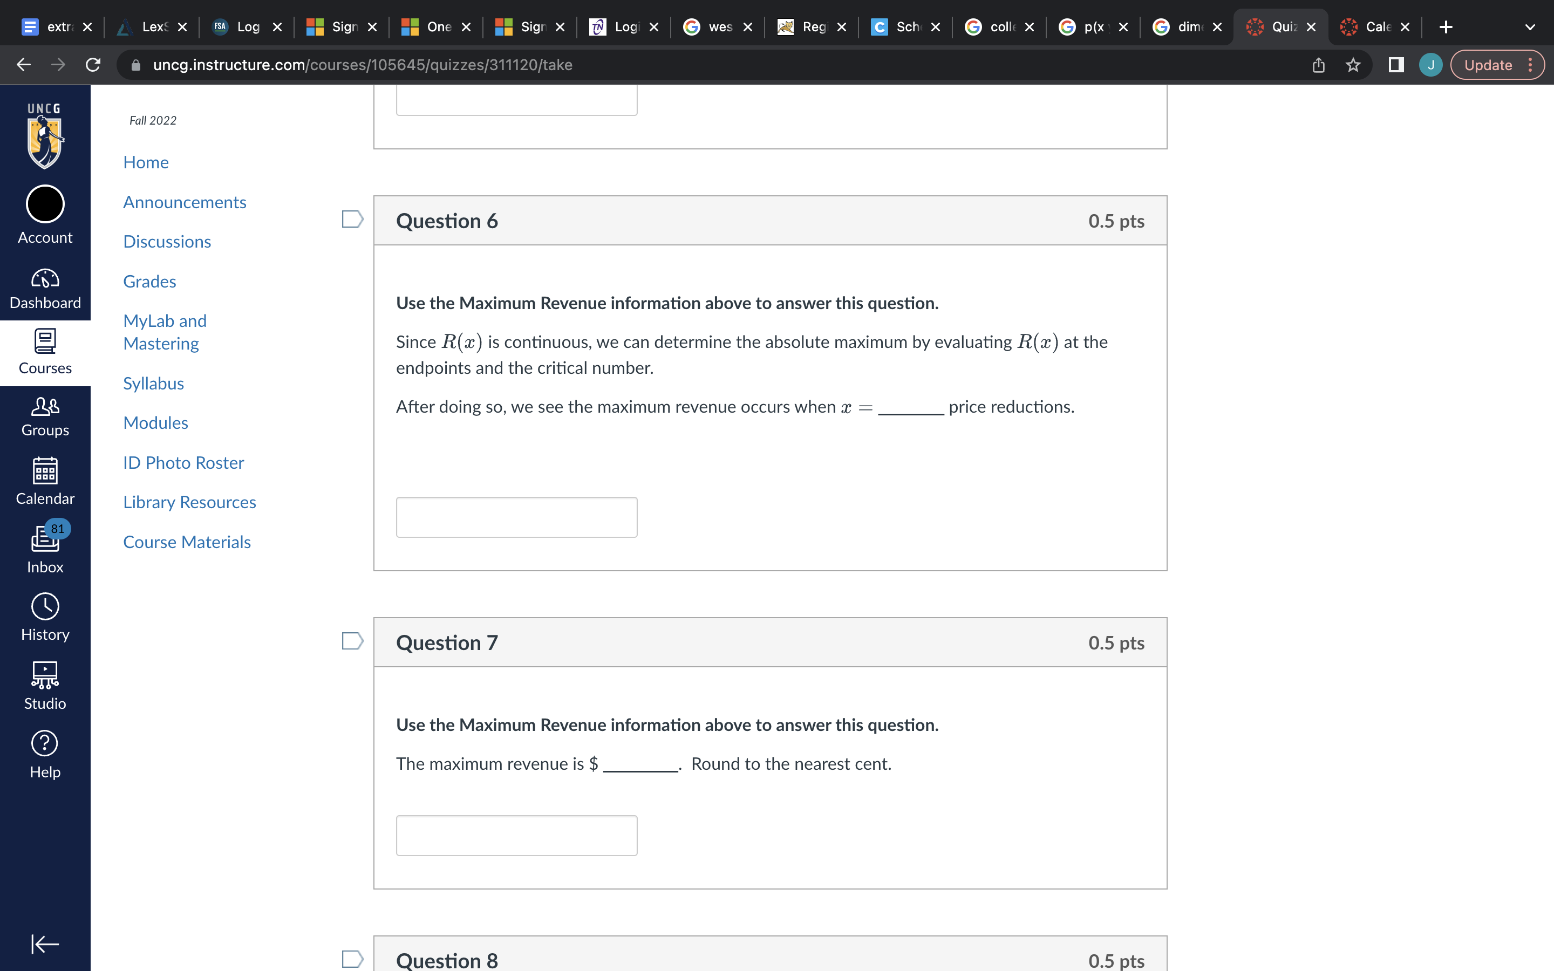Open the Modules course link
Image resolution: width=1554 pixels, height=971 pixels.
tap(155, 422)
